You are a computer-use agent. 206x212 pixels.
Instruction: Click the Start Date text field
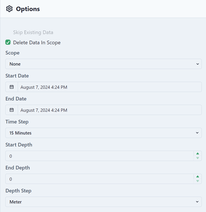coord(110,87)
